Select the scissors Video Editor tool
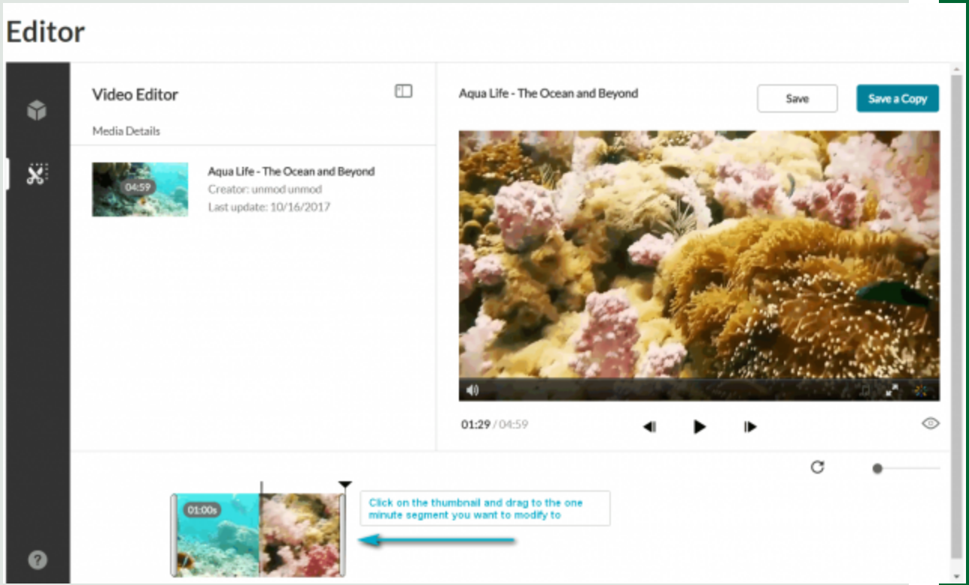Viewport: 969px width, 585px height. [37, 174]
